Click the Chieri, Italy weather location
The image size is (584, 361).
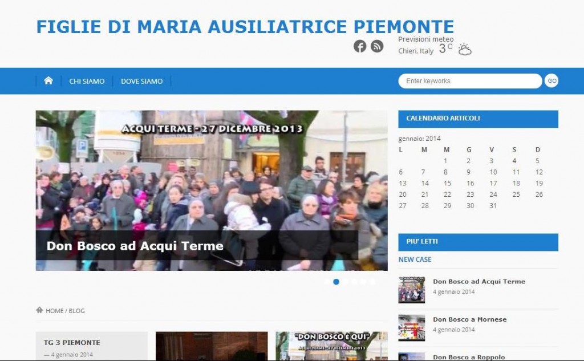tap(416, 51)
